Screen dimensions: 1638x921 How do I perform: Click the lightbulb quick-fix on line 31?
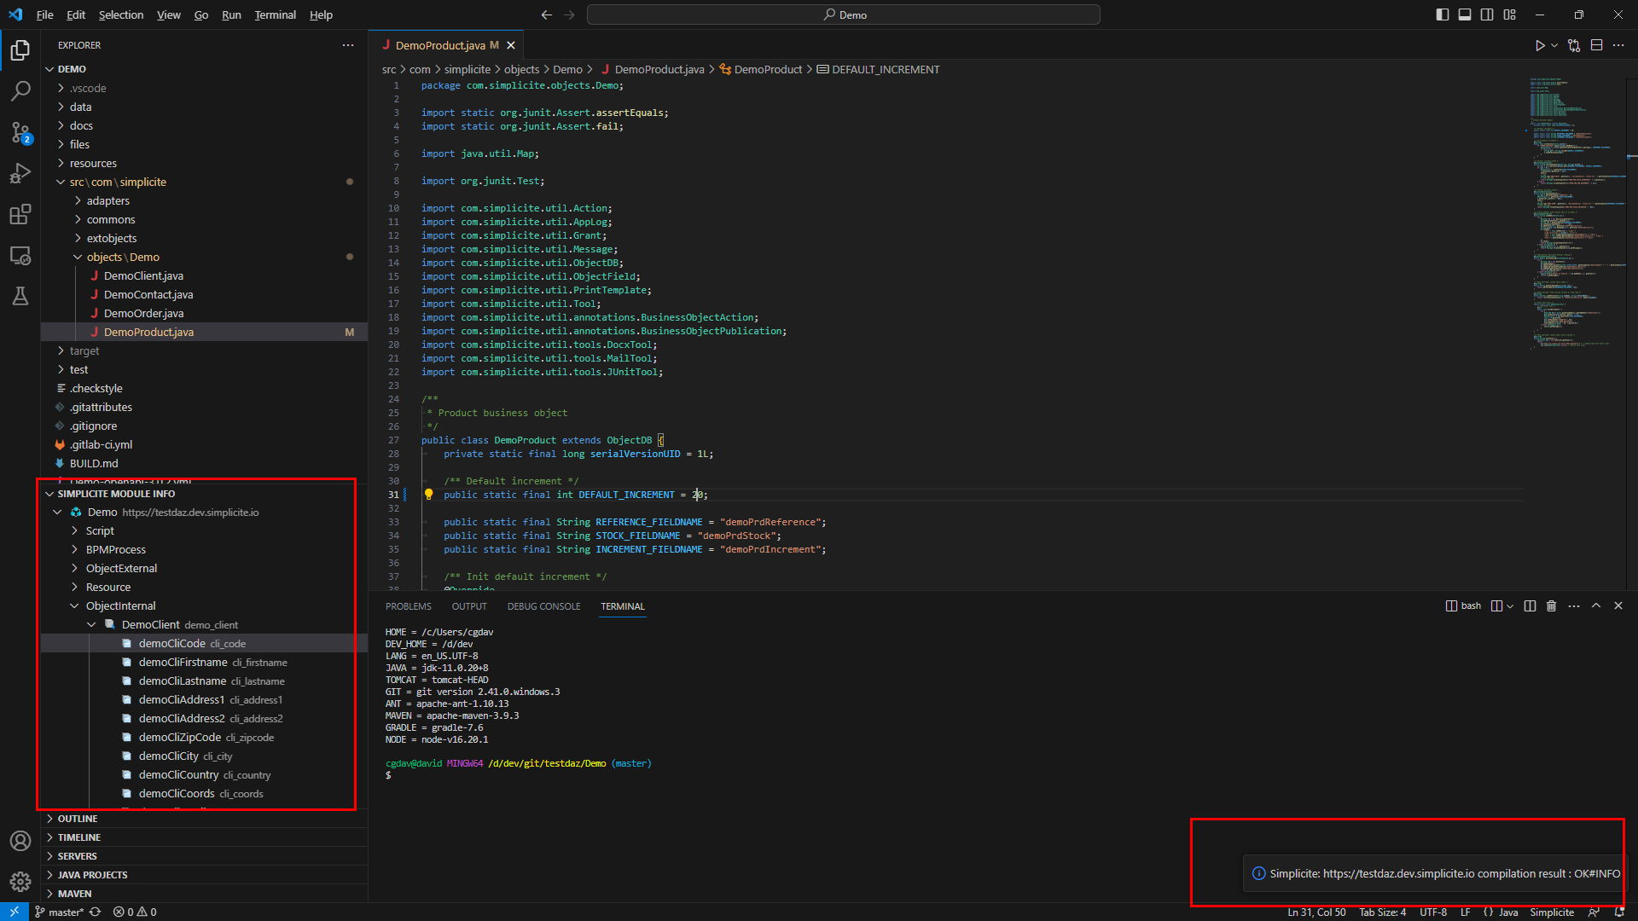[429, 495]
